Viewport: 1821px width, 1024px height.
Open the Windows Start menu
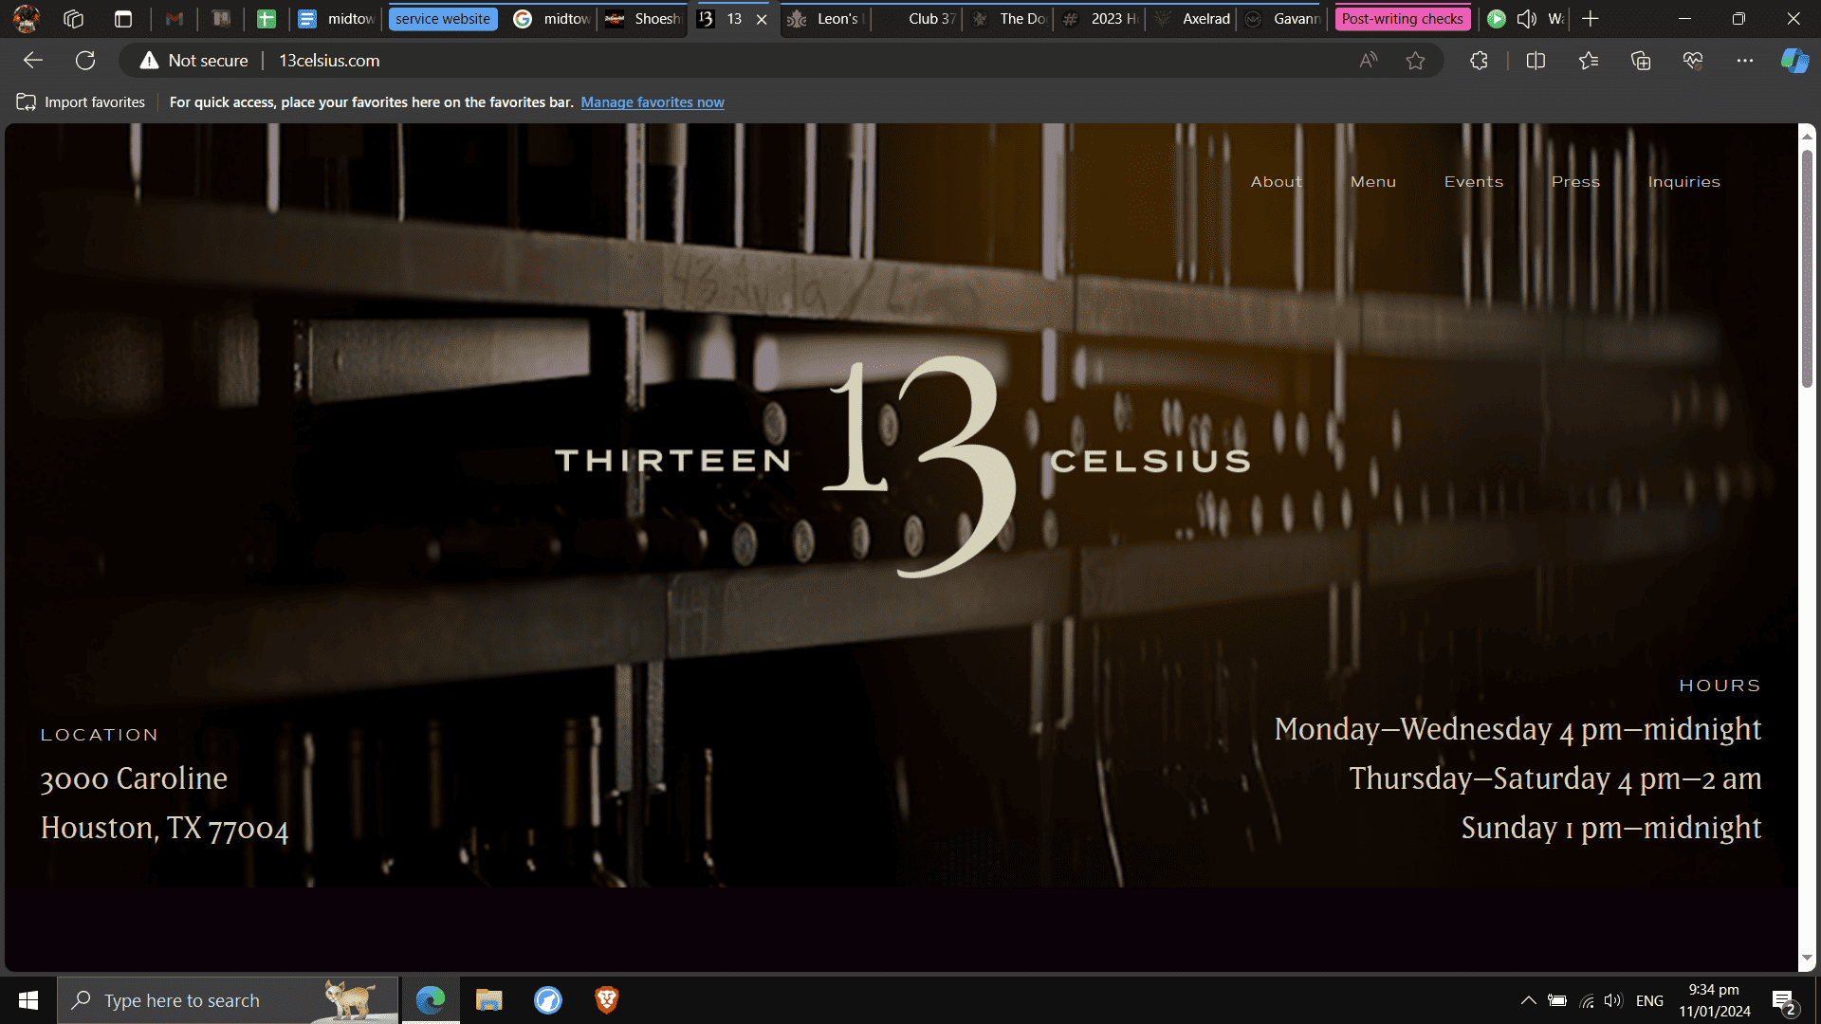(x=28, y=1000)
